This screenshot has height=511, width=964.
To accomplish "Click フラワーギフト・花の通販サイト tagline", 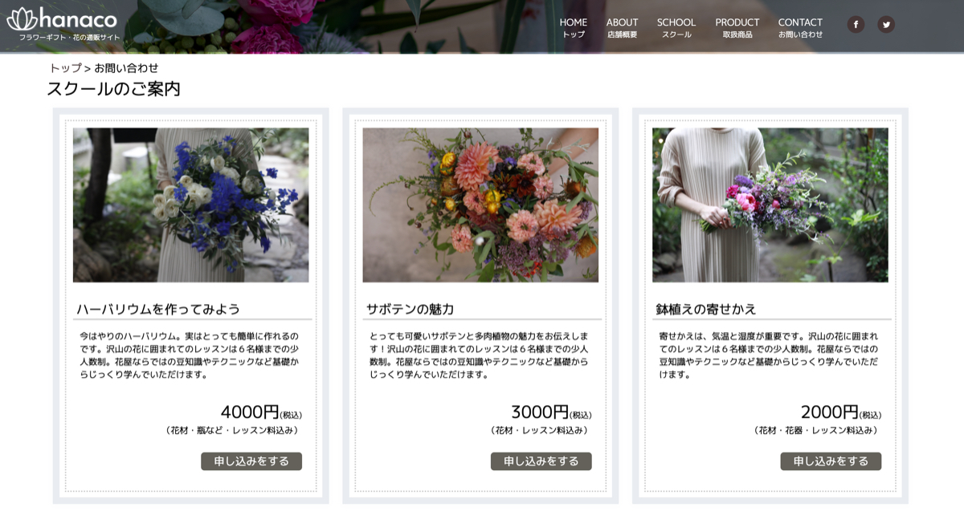I will point(70,38).
